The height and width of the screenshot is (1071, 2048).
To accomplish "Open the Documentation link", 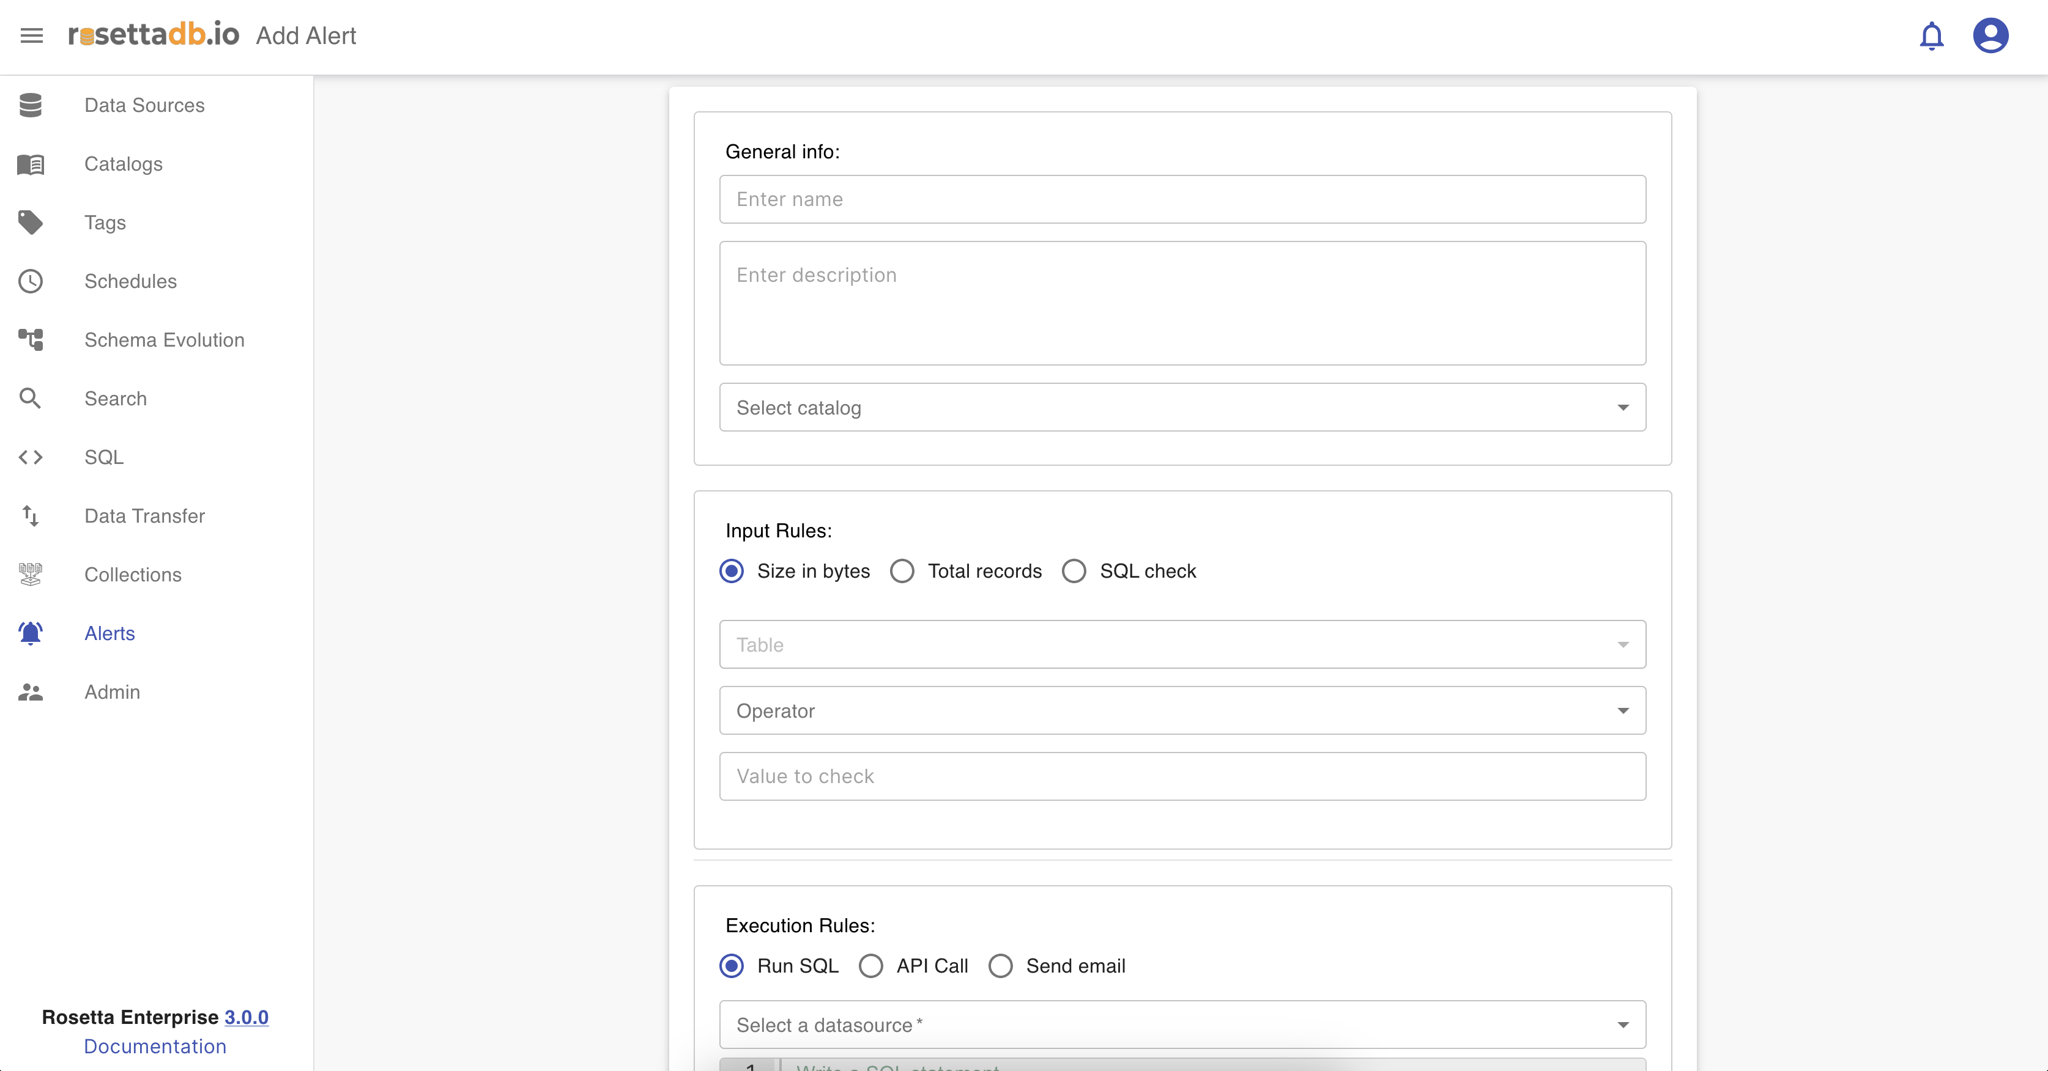I will point(155,1047).
